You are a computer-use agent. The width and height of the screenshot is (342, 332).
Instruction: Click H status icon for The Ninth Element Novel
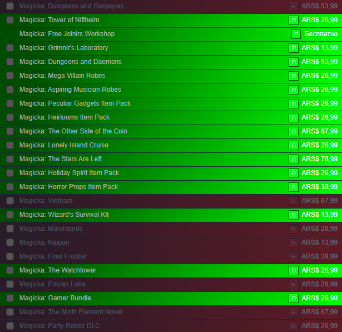coord(294,312)
